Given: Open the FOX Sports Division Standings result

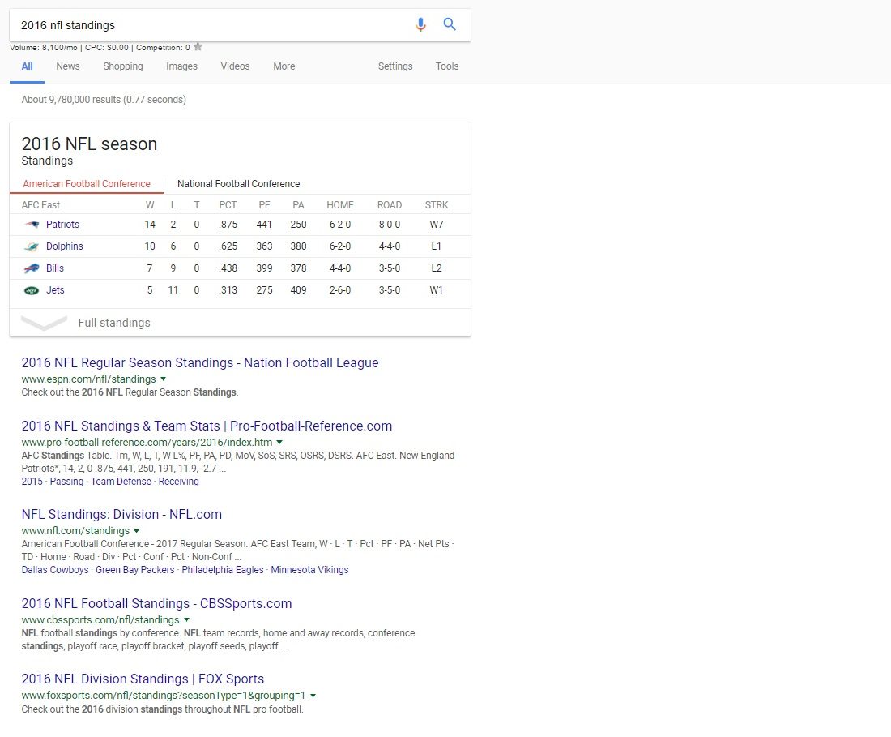Looking at the screenshot, I should click(143, 679).
